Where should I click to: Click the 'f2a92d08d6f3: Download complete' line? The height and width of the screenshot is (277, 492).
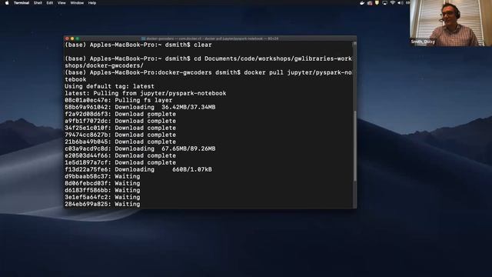120,114
